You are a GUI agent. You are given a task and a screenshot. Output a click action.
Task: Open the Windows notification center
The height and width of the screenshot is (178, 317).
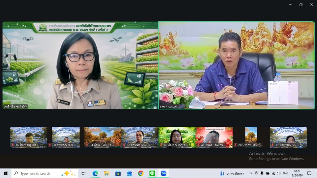pyautogui.click(x=309, y=173)
